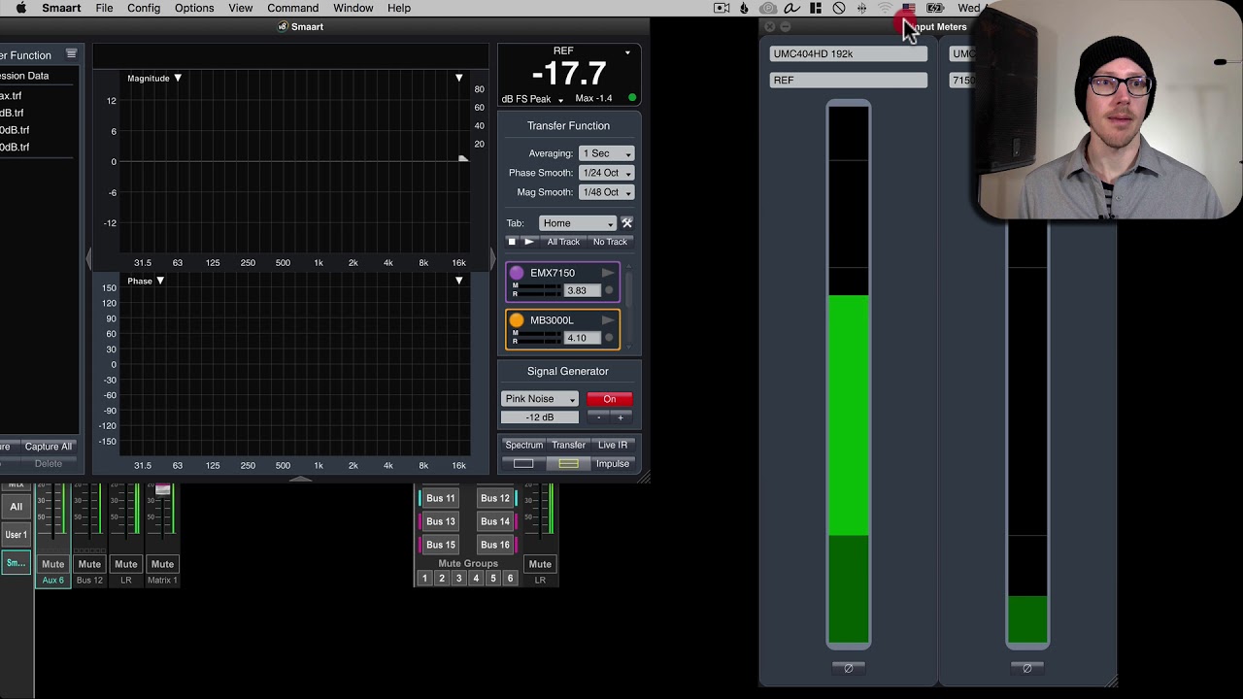
Task: Open the Phase Smooth dropdown
Action: pos(606,173)
